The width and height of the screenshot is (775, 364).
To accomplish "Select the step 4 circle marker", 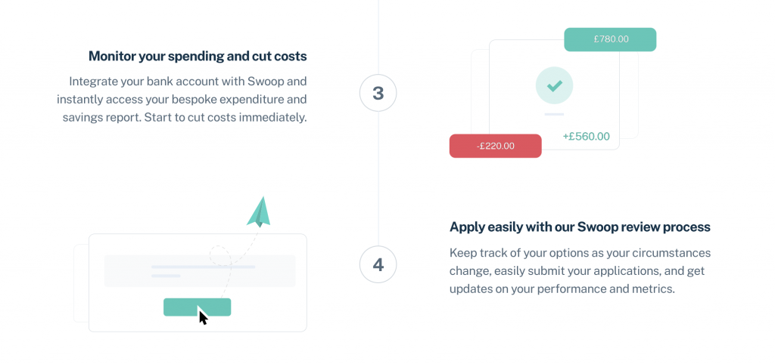I will 378,264.
